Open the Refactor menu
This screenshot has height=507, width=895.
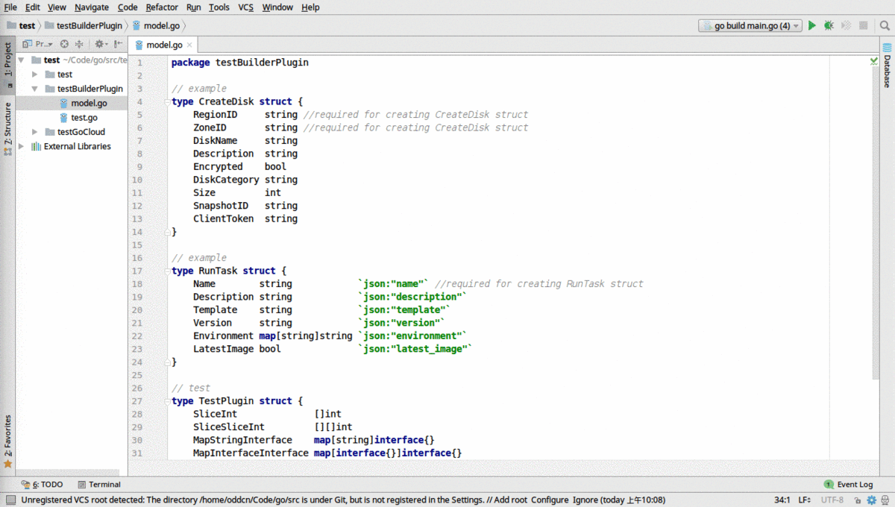(162, 7)
